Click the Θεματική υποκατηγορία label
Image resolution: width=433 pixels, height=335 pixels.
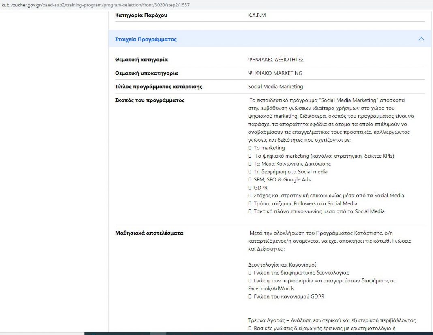146,73
